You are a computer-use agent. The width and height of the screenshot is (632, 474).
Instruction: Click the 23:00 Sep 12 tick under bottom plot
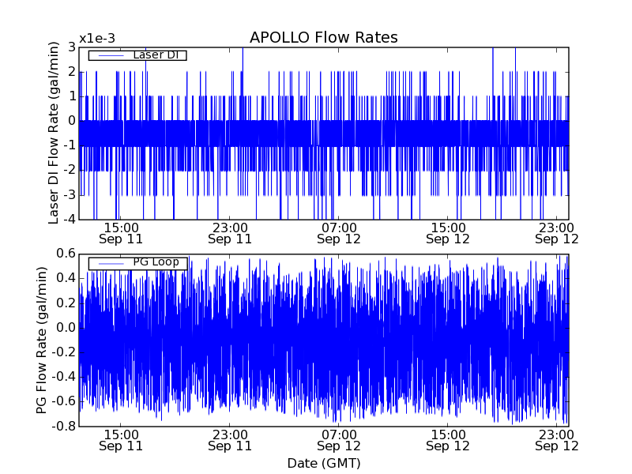click(x=556, y=440)
